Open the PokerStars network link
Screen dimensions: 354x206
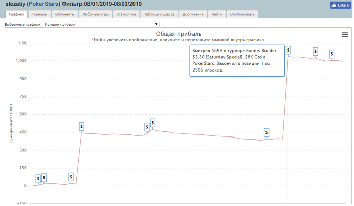click(44, 4)
